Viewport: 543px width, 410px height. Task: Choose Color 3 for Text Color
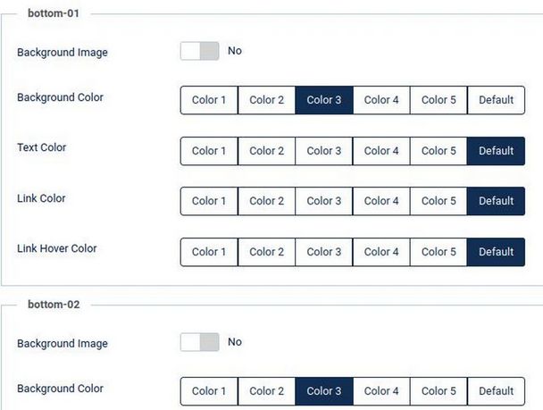click(x=324, y=151)
